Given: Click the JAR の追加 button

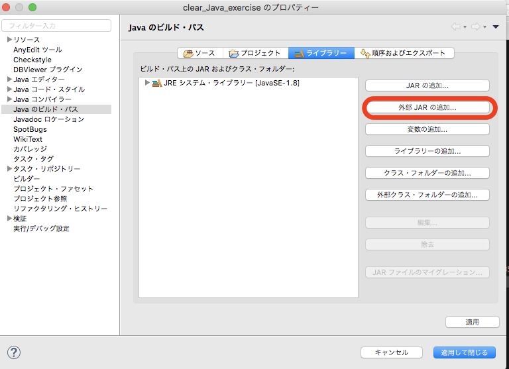Looking at the screenshot, I should pyautogui.click(x=427, y=85).
